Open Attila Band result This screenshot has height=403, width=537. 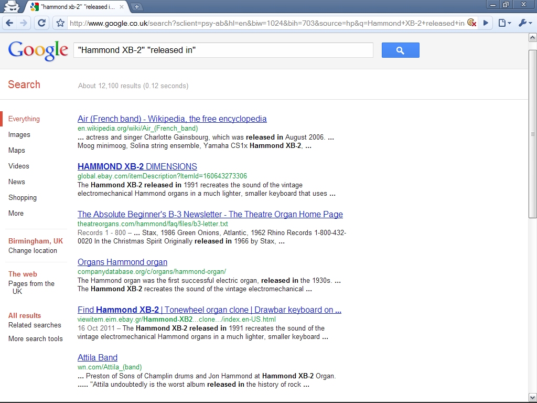coord(97,357)
